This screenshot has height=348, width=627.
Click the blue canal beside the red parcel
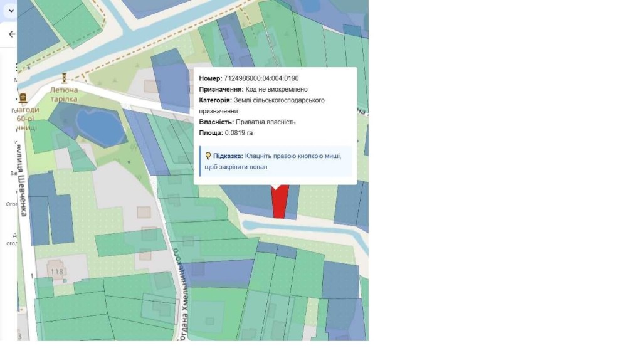[x=304, y=229]
